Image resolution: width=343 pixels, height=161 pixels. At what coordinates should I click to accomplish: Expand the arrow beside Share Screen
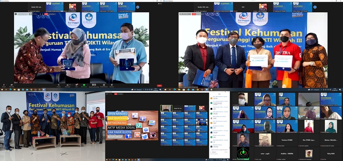click(x=87, y=85)
